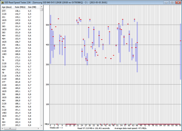Viewport: 182px width, 131px height.
Task: Select the row with rate 168,6
Action: pos(20,54)
